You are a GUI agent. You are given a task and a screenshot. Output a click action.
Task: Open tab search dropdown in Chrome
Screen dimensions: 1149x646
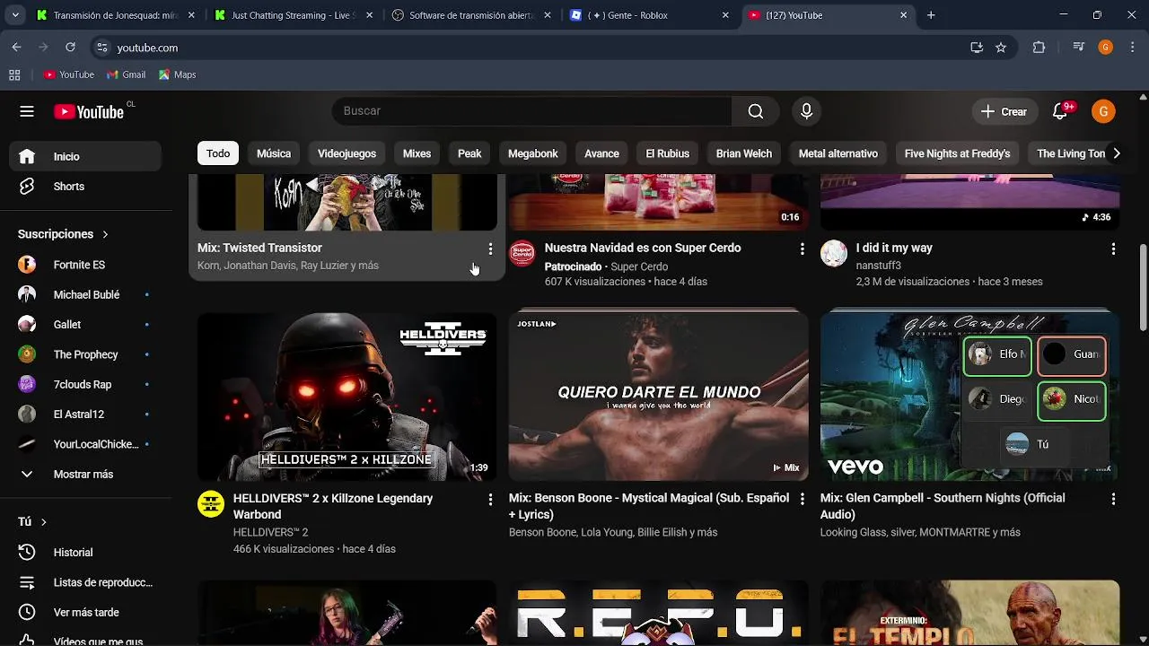coord(14,15)
